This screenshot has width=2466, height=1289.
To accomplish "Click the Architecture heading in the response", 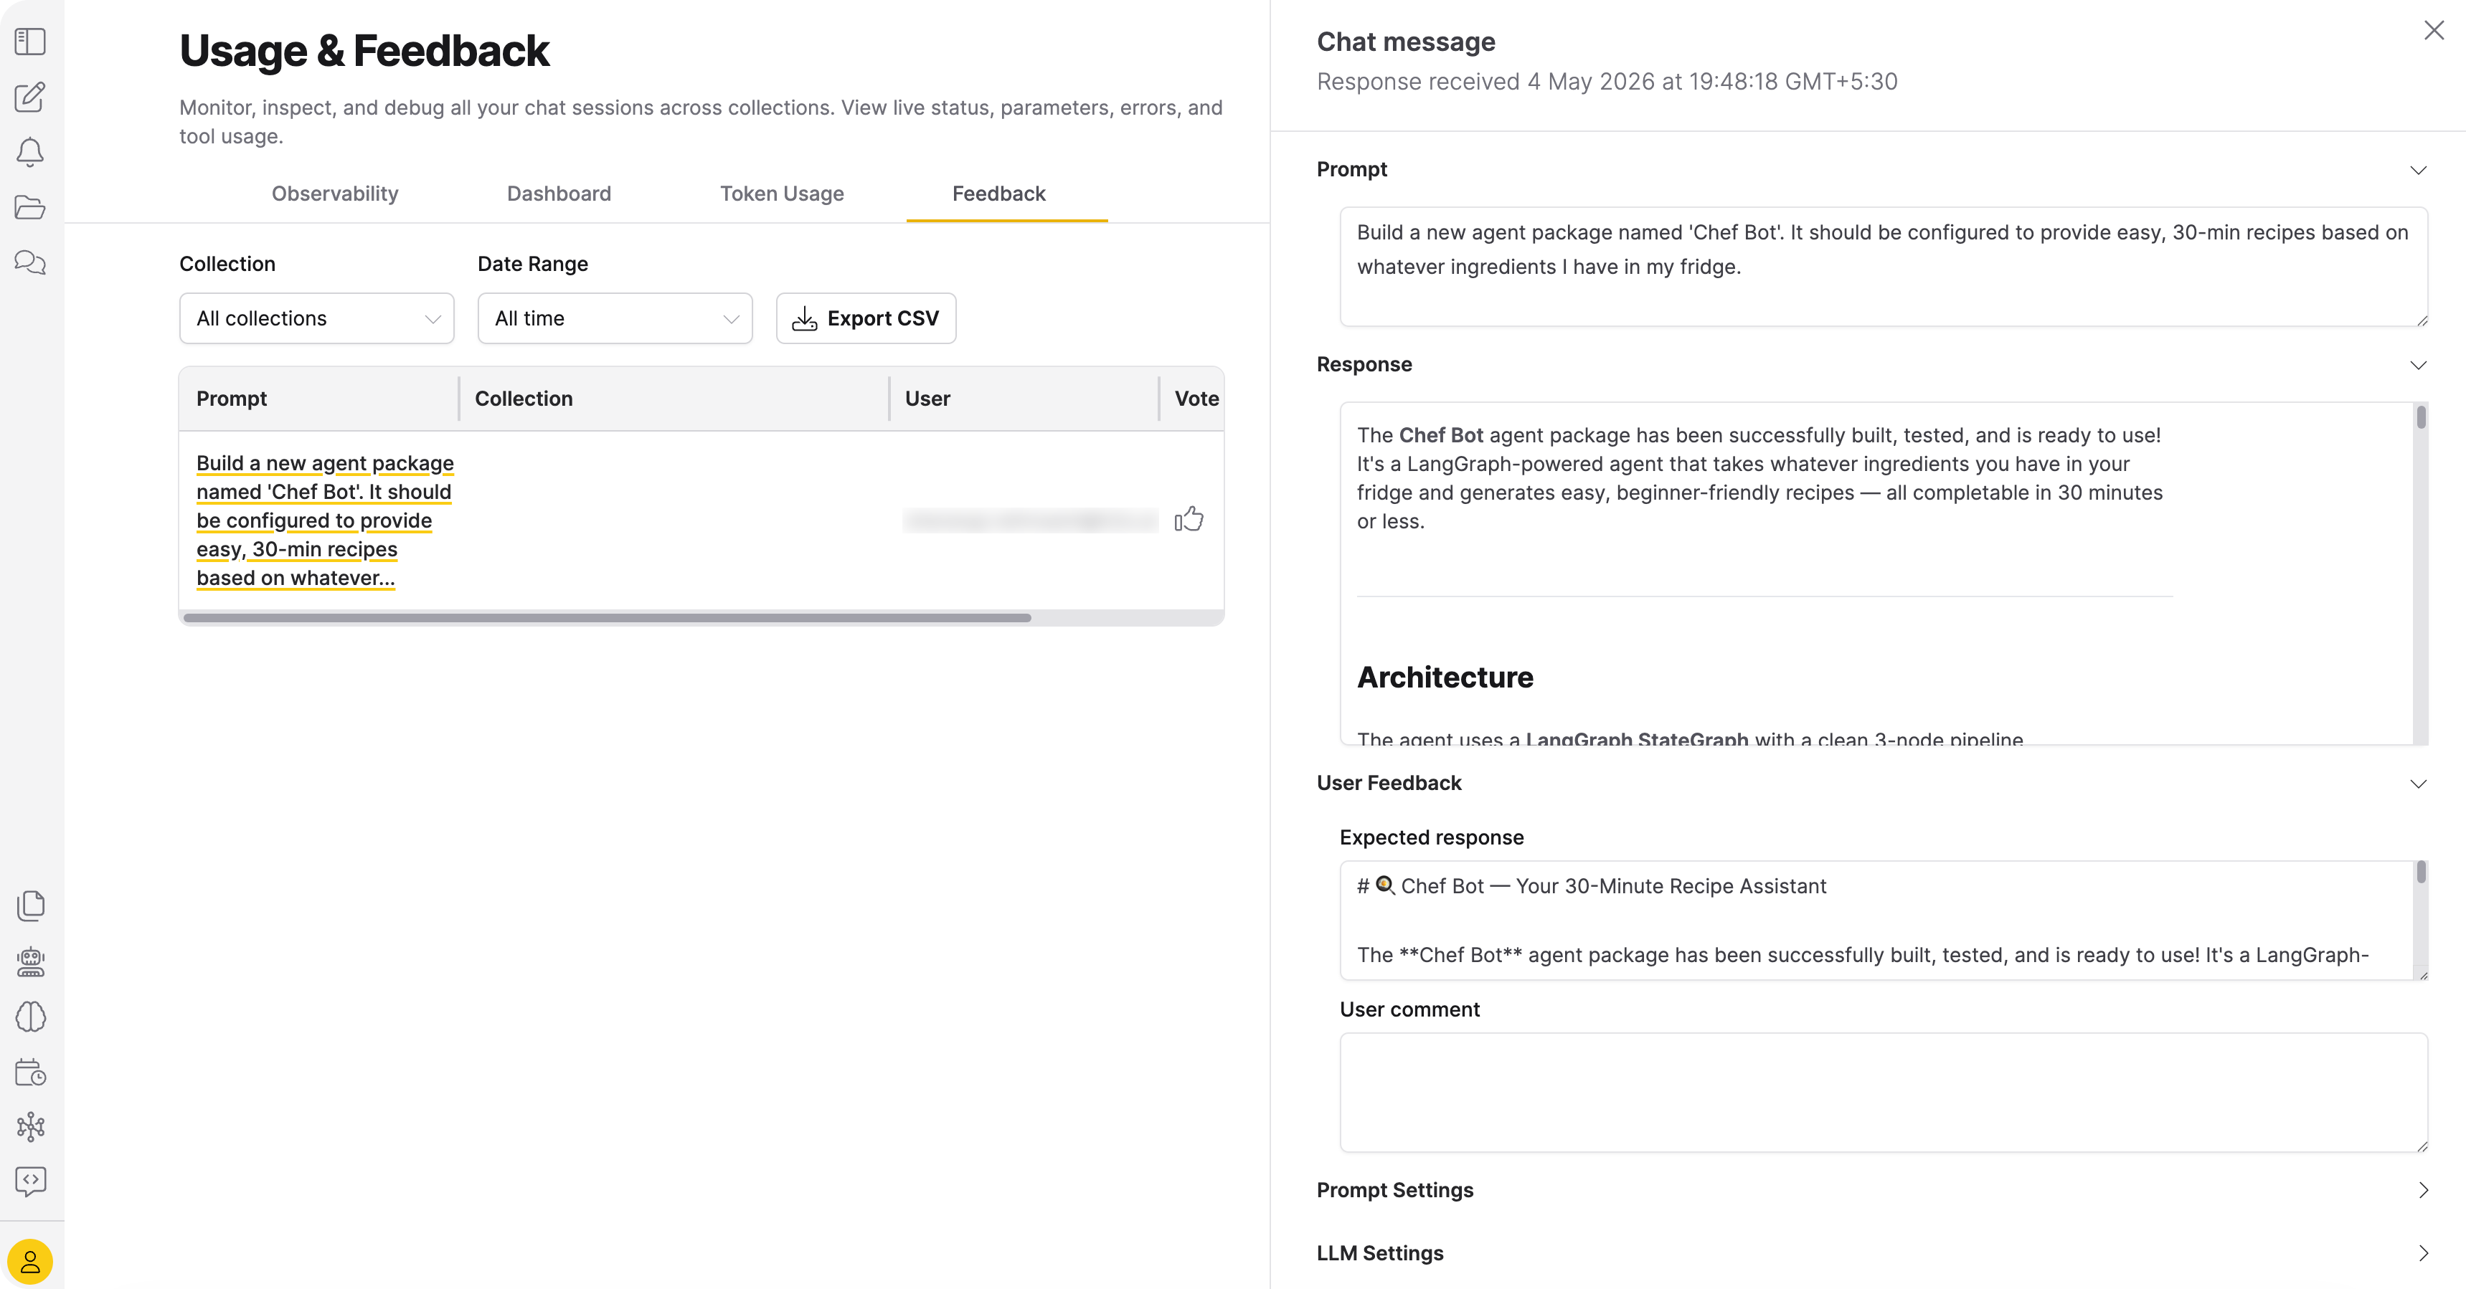I will (1445, 677).
